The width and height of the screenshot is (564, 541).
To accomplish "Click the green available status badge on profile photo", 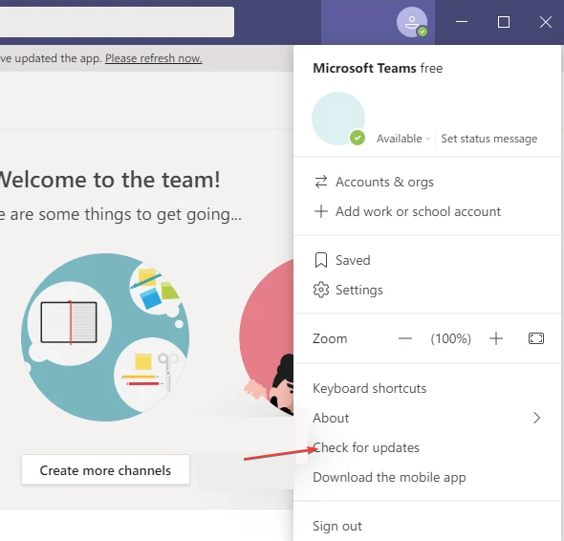I will pyautogui.click(x=358, y=138).
